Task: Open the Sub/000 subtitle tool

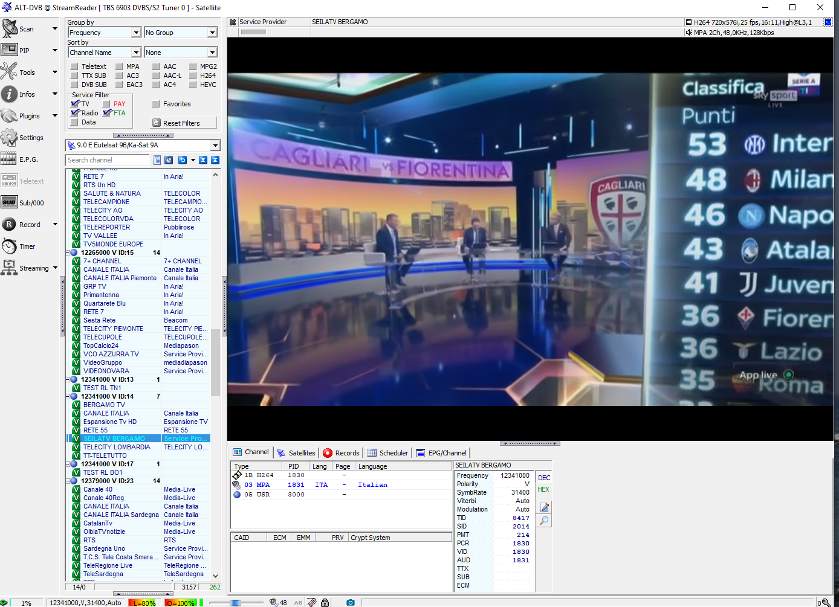Action: (9, 202)
